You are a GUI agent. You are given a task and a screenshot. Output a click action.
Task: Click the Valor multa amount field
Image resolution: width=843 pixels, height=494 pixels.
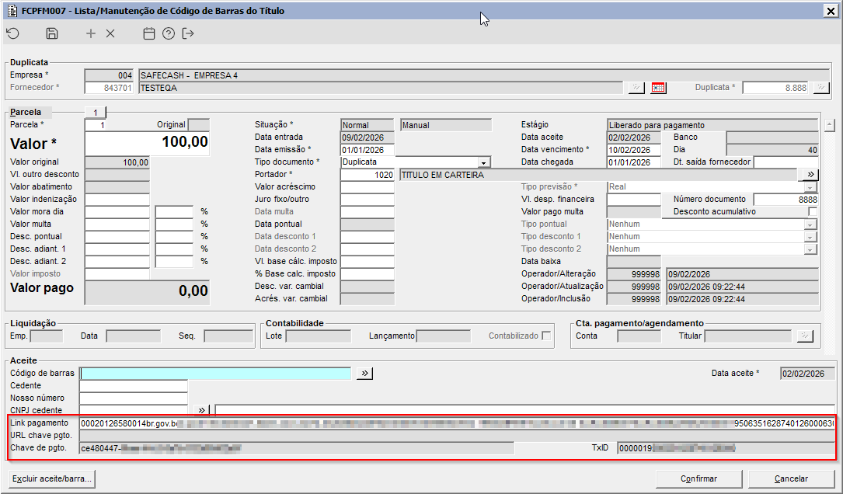(117, 224)
